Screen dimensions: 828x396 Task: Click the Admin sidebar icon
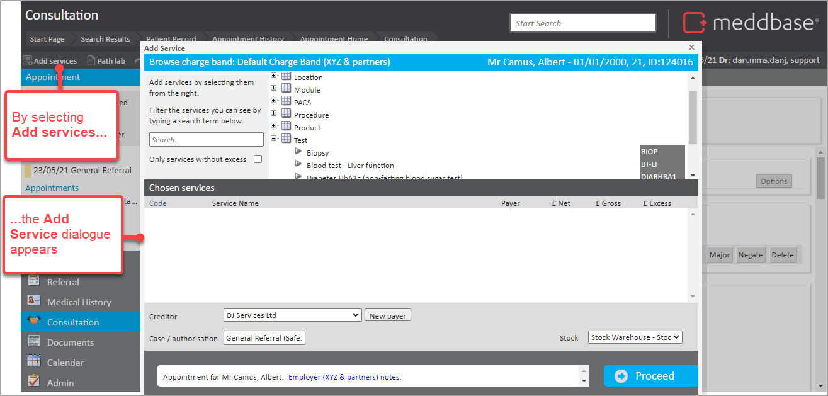point(34,382)
